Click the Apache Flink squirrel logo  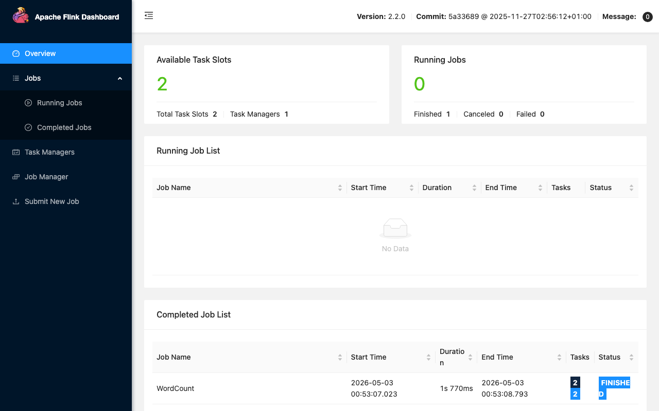click(x=21, y=16)
